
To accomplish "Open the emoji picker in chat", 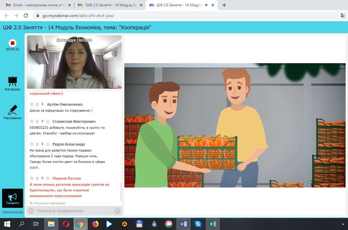I will tap(31, 211).
